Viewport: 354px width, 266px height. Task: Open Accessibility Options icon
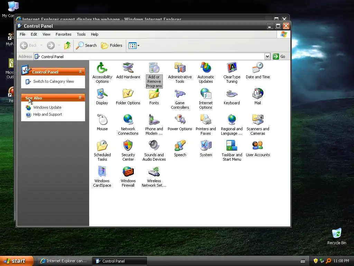click(102, 68)
